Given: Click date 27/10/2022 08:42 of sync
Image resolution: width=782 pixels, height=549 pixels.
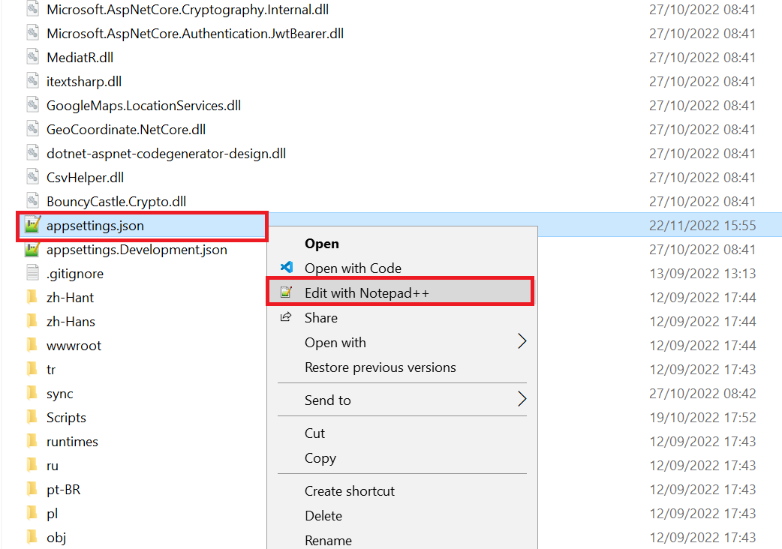Looking at the screenshot, I should [702, 393].
